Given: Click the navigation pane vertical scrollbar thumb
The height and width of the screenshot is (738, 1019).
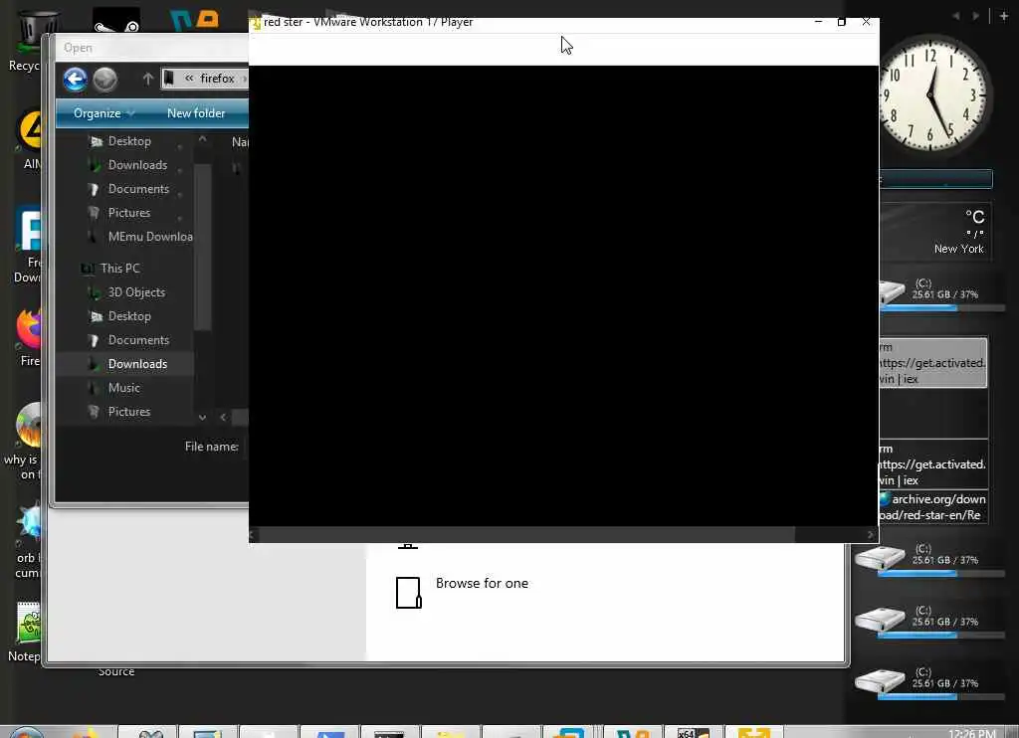Looking at the screenshot, I should [x=202, y=247].
